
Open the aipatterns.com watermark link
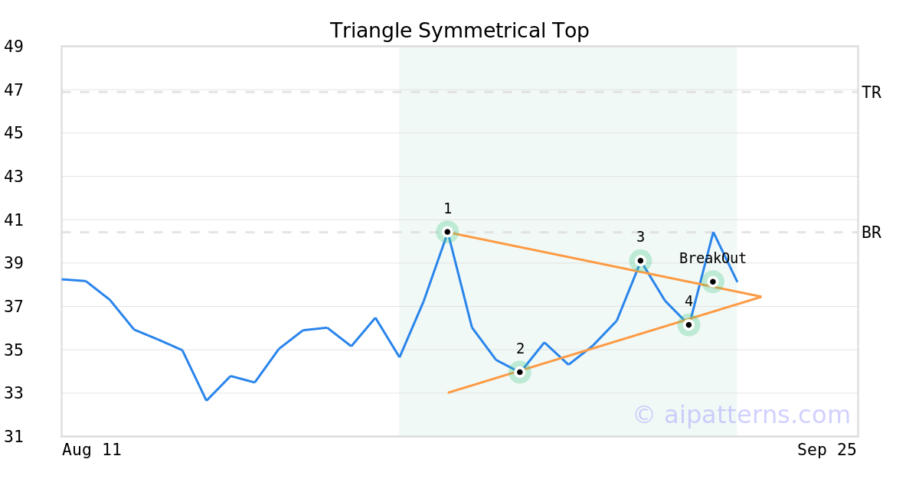click(x=741, y=415)
